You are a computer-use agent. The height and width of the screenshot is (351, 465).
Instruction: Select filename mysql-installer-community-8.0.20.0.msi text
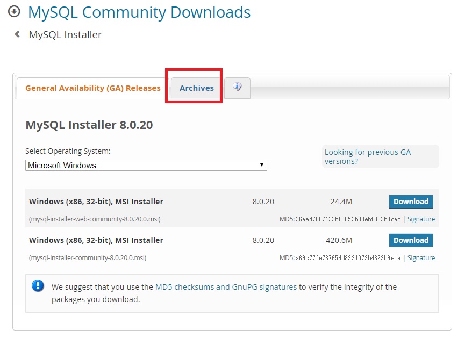pos(88,258)
